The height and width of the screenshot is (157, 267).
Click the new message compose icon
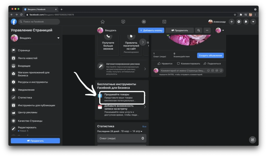[x=252, y=140]
